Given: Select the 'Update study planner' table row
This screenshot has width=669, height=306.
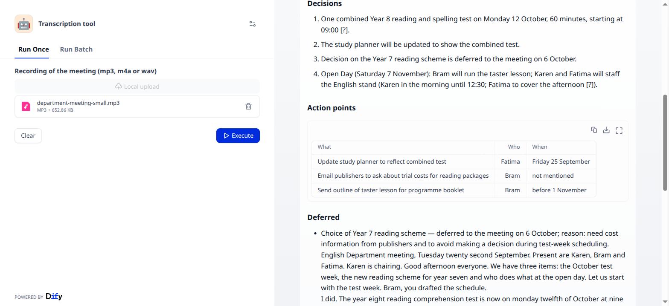Looking at the screenshot, I should 454,162.
